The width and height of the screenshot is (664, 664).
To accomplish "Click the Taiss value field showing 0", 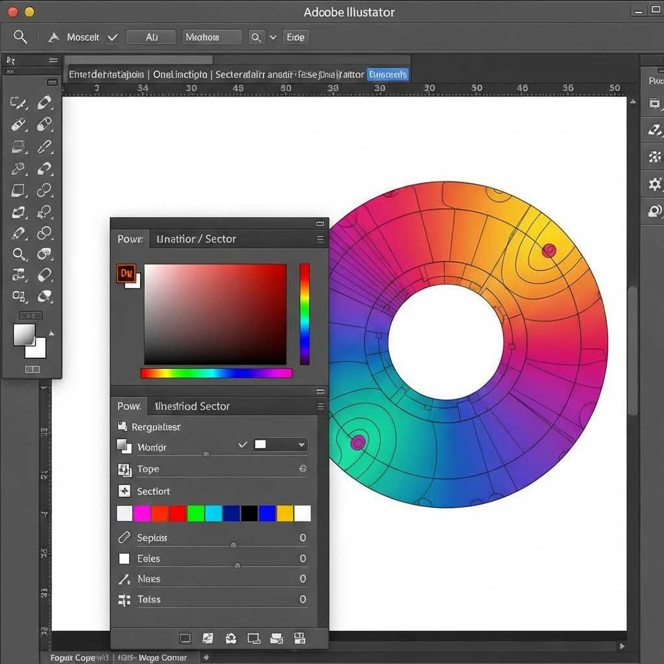I will [303, 599].
